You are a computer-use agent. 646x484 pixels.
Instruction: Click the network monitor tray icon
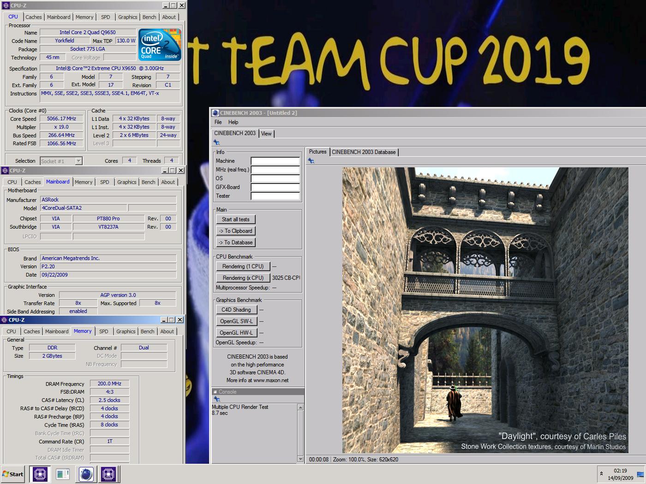(x=640, y=474)
